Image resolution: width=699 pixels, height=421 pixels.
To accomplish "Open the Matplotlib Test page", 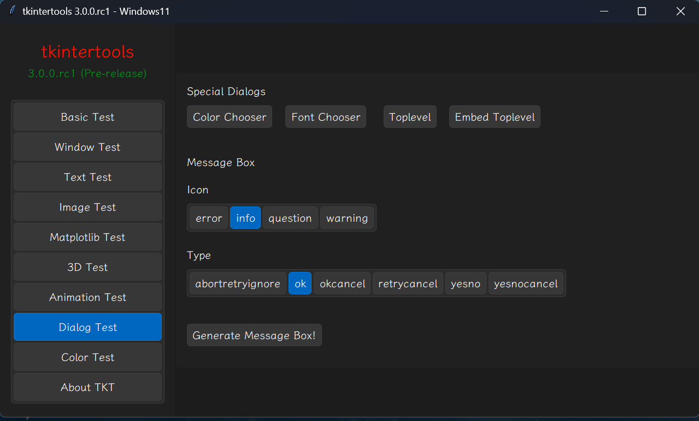I will [x=87, y=236].
